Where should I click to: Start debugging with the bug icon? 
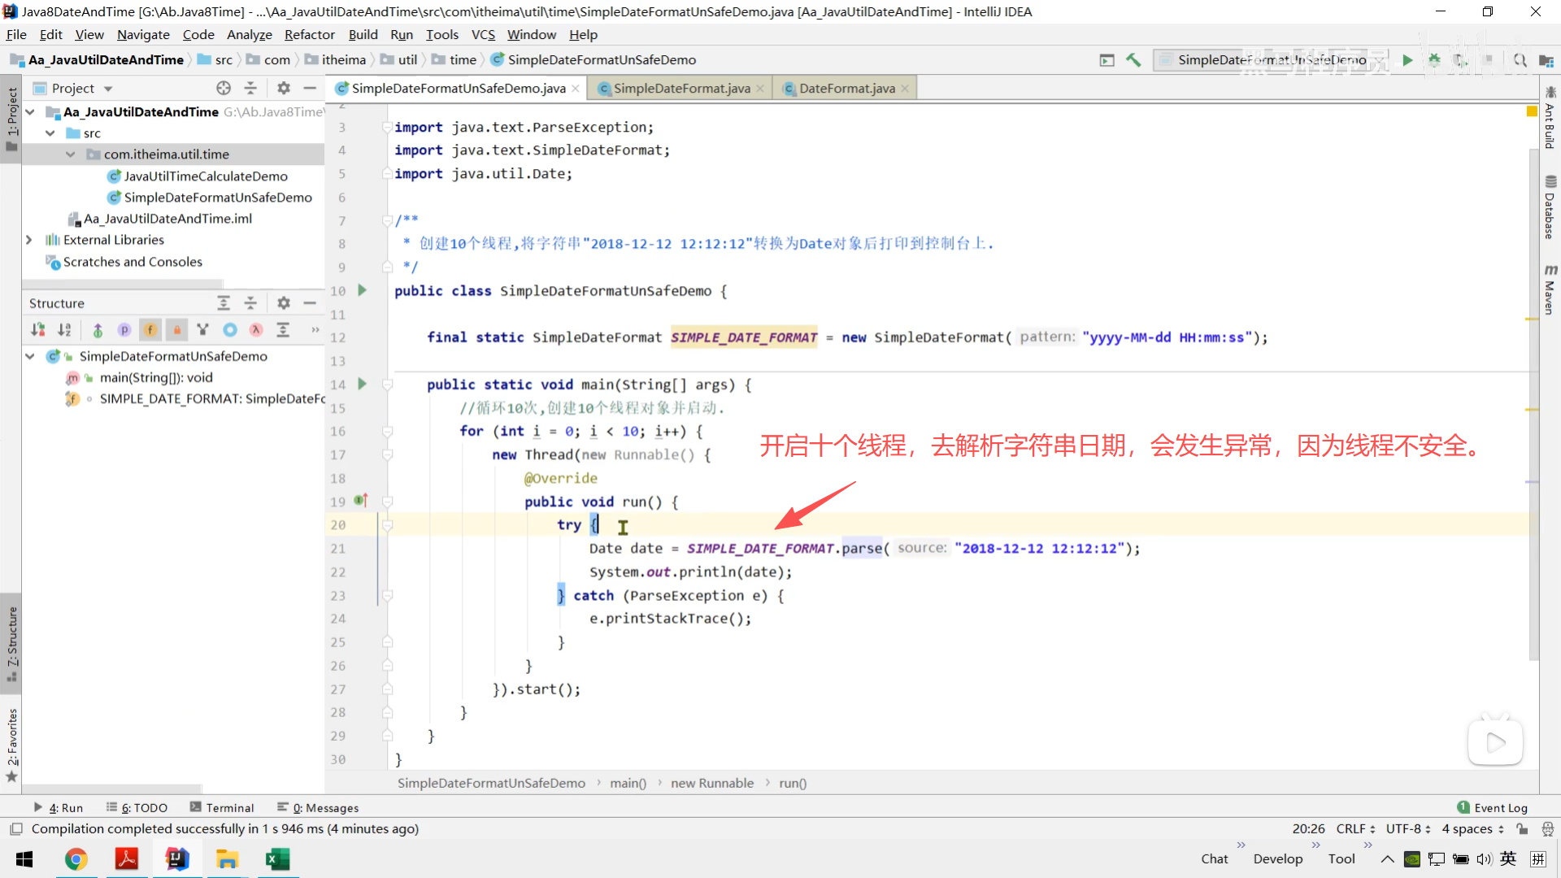click(x=1434, y=60)
